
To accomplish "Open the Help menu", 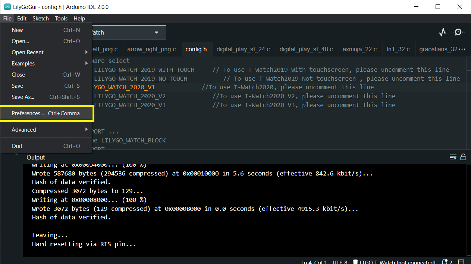I will (79, 19).
